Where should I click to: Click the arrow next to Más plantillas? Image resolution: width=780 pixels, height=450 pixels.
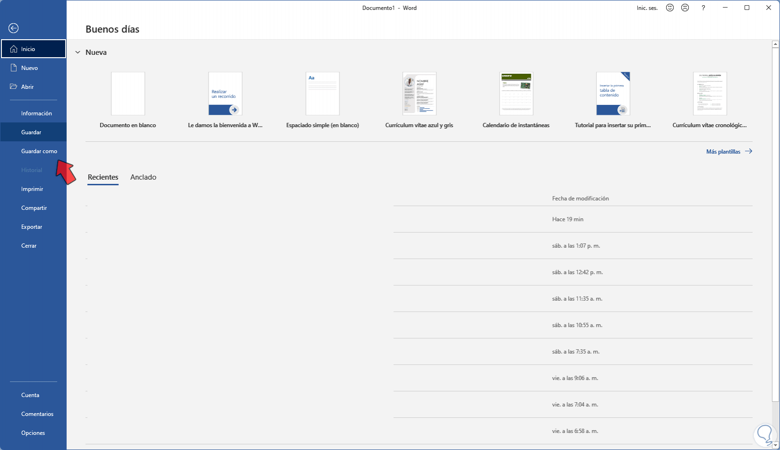point(748,151)
